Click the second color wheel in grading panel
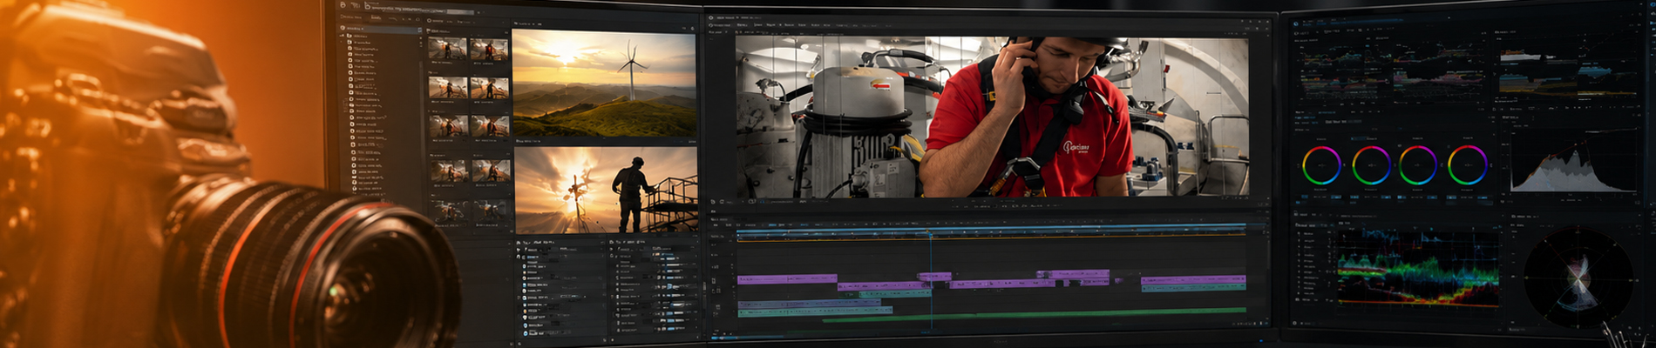 click(1371, 165)
